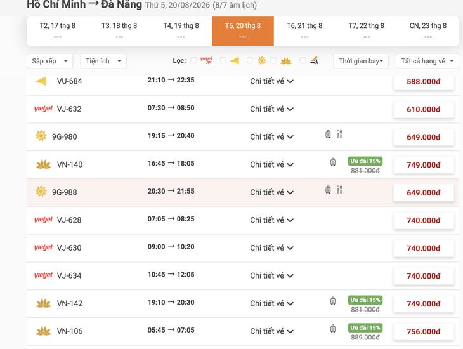The image size is (463, 349).
Task: Click the baggage icon on VN-142 row
Action: tap(333, 301)
